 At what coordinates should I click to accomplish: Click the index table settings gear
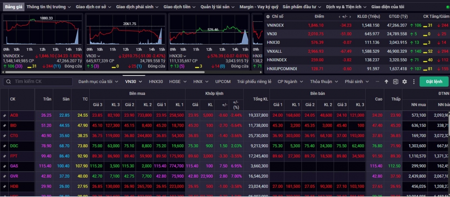coord(268,17)
